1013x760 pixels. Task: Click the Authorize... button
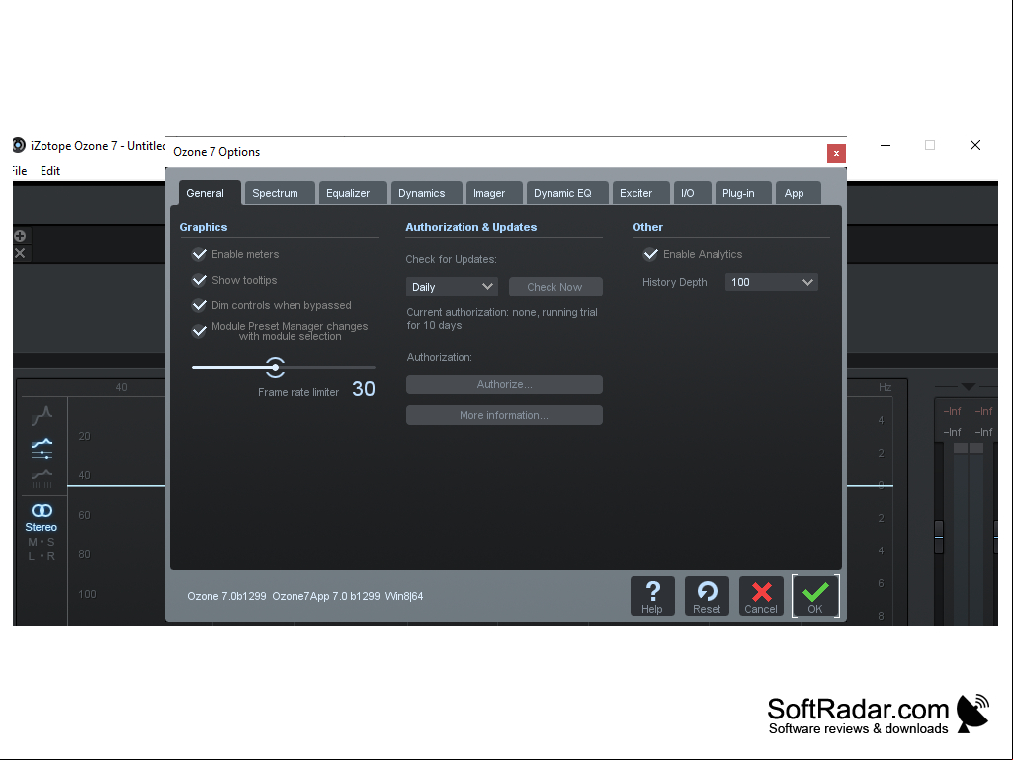[505, 384]
